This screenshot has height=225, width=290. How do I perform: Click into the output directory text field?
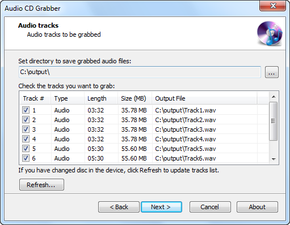click(x=140, y=72)
